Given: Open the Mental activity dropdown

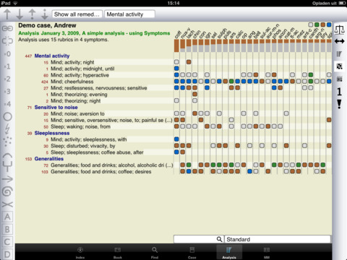Looking at the screenshot, I should point(129,14).
